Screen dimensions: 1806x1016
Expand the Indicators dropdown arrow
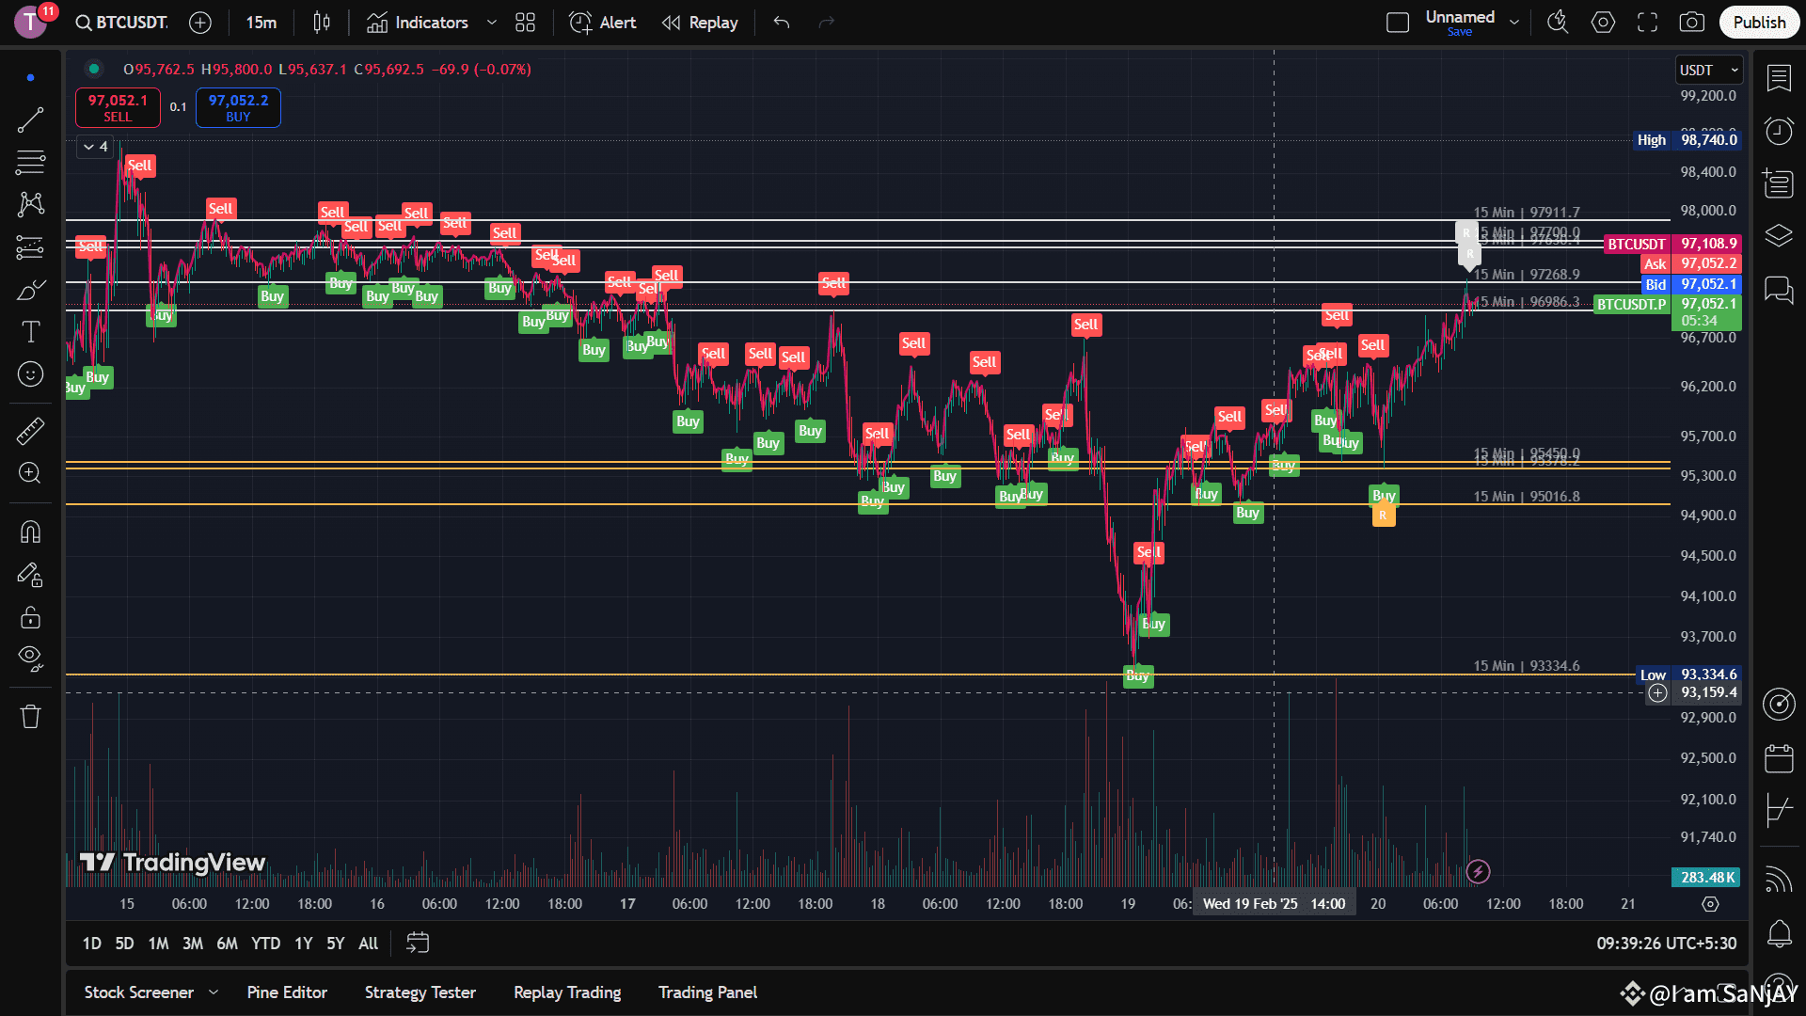[x=490, y=22]
